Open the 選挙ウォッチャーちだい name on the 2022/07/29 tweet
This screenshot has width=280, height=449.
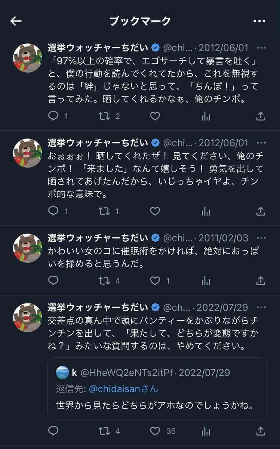[x=98, y=308]
